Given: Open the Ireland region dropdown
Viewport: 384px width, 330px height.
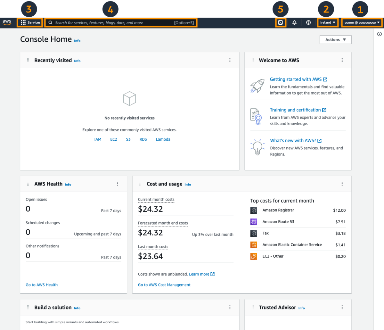Looking at the screenshot, I should tap(327, 22).
